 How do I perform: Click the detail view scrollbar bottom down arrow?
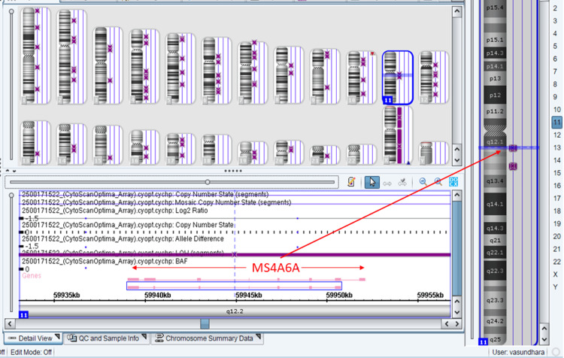click(x=456, y=312)
